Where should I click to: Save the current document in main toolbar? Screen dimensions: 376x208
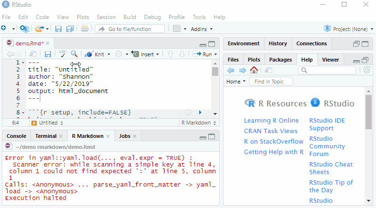tap(58, 29)
